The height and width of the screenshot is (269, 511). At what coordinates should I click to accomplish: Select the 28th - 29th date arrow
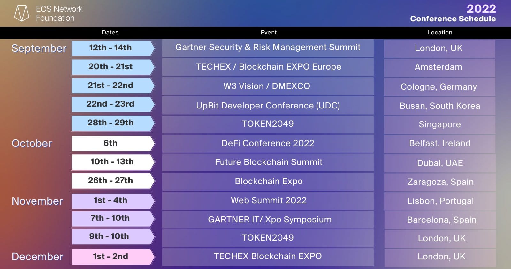[x=113, y=123]
